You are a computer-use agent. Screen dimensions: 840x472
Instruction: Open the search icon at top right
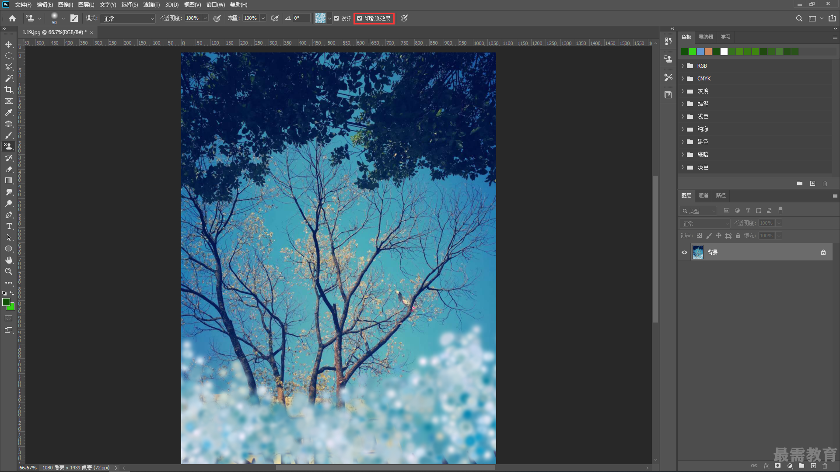(799, 18)
